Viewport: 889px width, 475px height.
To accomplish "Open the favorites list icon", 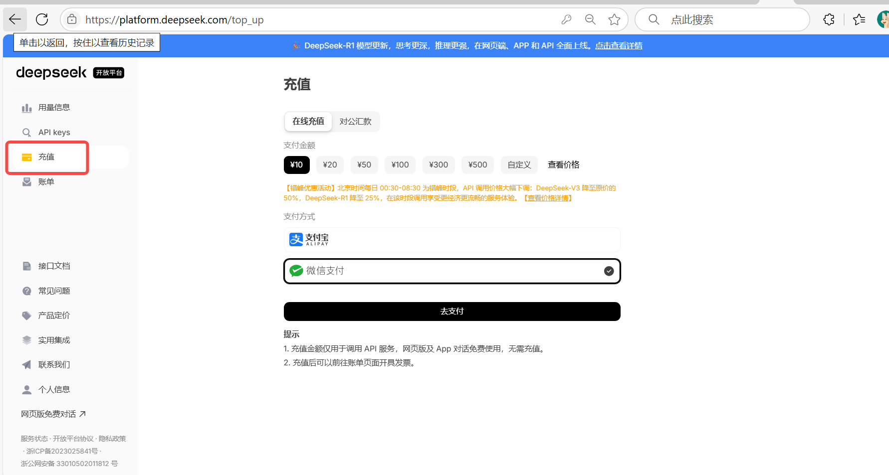I will coord(859,19).
